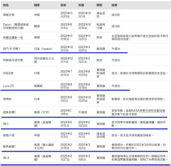Image resolution: width=171 pixels, height=166 pixels.
Task: Select the IM-2 name cell
Action: point(6,158)
